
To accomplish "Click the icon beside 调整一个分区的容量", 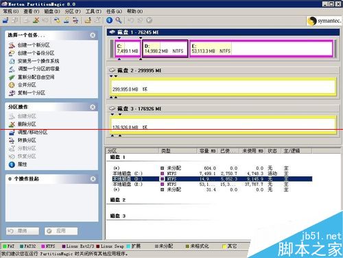I will pos(12,69).
